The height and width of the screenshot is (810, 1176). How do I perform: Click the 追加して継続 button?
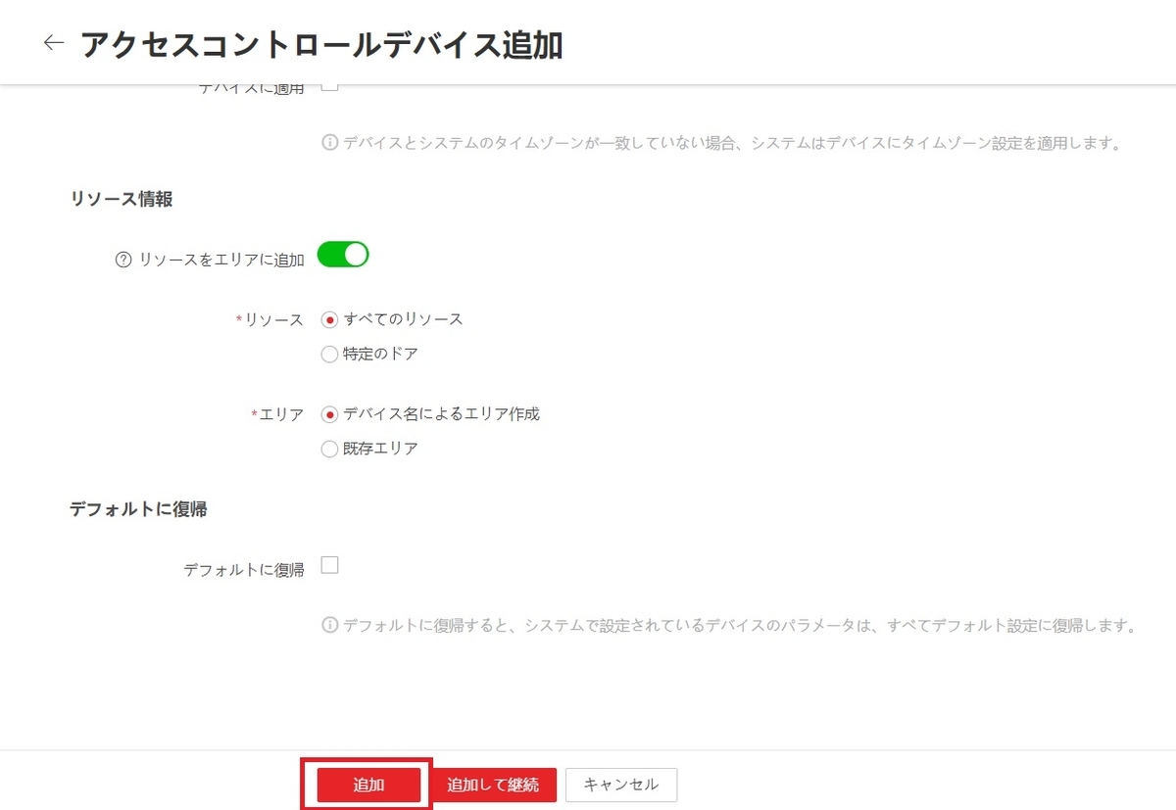(492, 784)
